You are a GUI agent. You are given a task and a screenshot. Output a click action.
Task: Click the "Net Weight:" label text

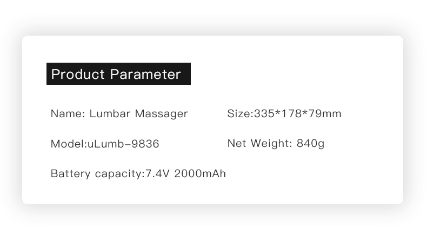260,143
